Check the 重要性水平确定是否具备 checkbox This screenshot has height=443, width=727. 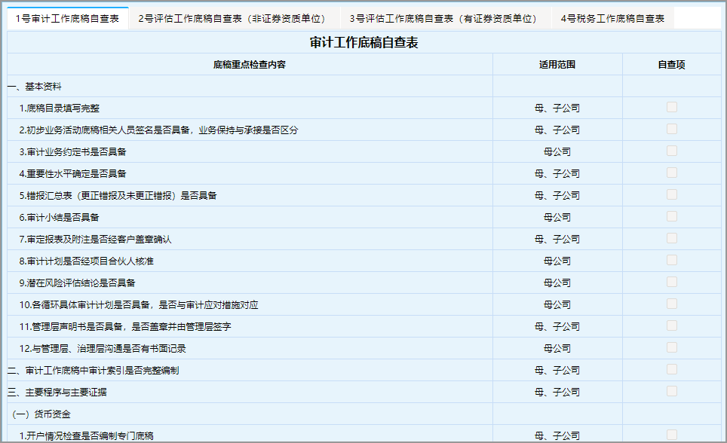click(671, 173)
